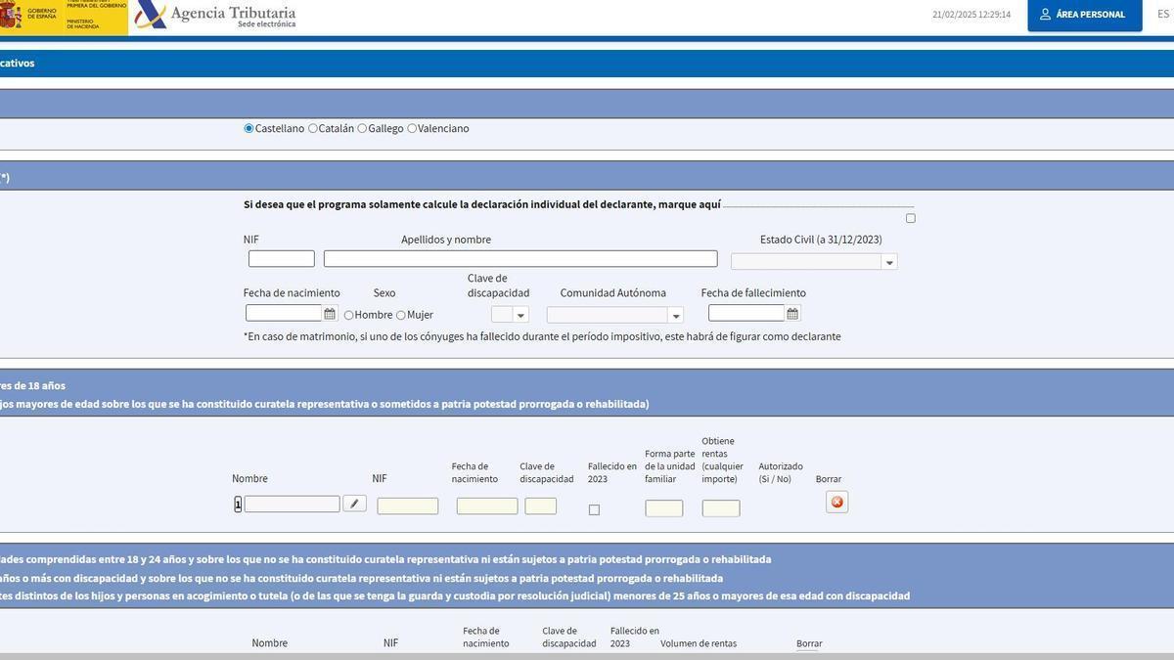Delete the child row using the red Borrar icon
The height and width of the screenshot is (660, 1174).
[836, 501]
